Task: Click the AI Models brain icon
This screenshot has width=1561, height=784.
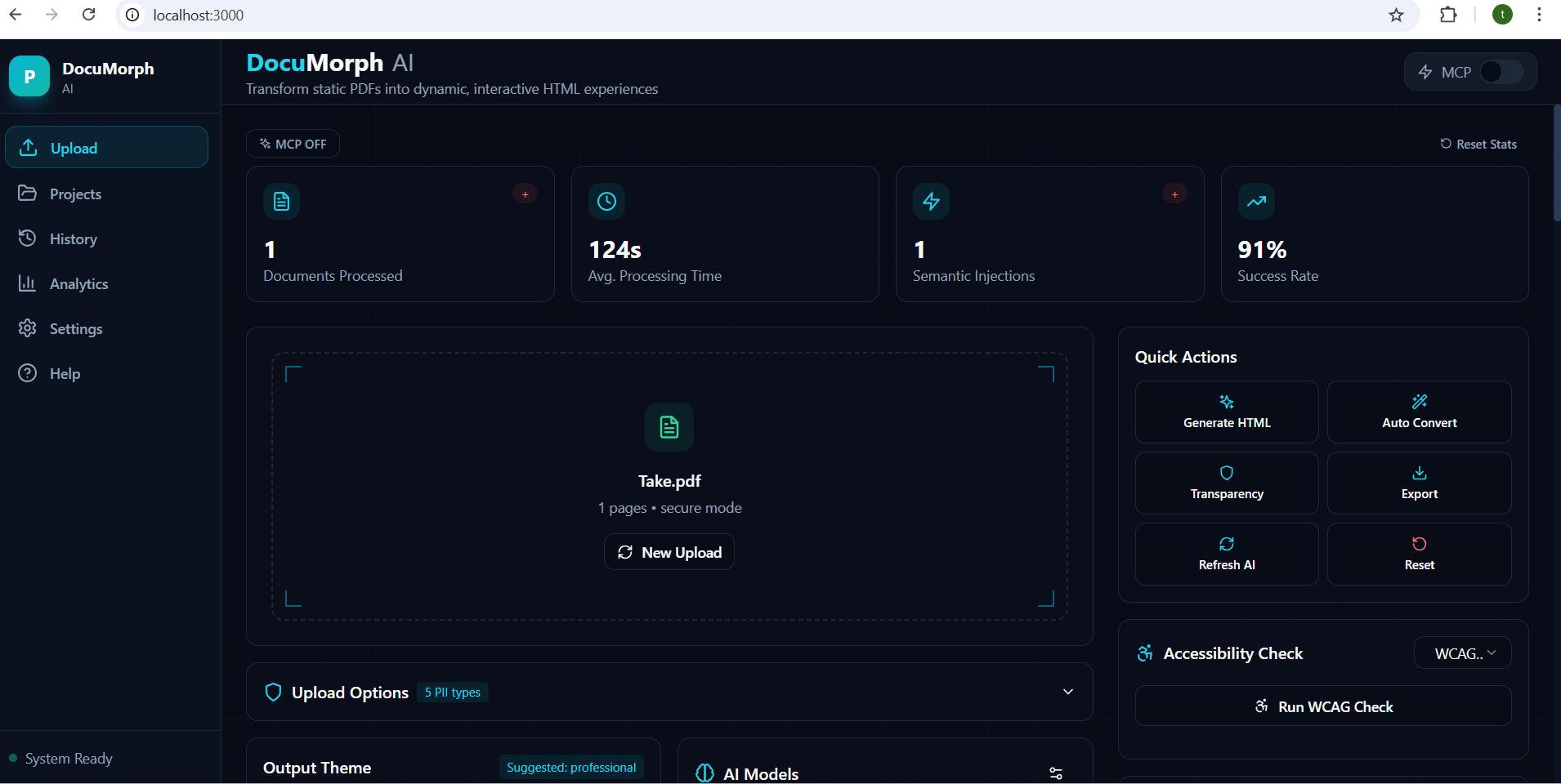Action: 704,773
